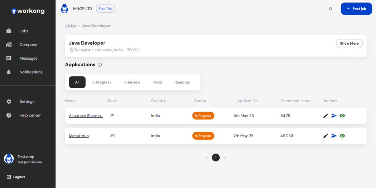Click rank #1 cell
Viewport: 376px width, 188px height.
(112, 116)
